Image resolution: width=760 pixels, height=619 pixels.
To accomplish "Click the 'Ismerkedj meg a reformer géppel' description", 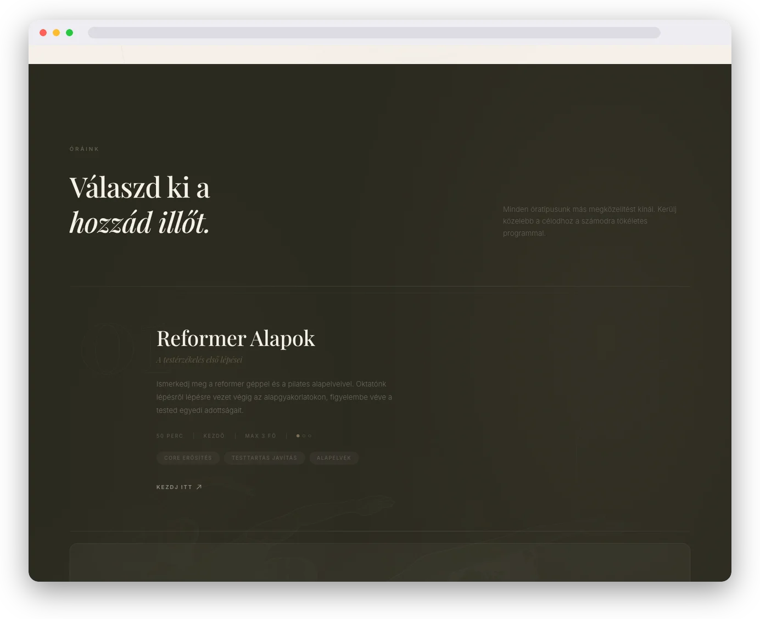I will tap(274, 397).
